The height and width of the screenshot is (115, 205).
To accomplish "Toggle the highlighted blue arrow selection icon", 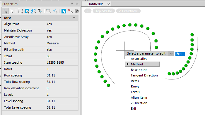I will pyautogui.click(x=64, y=11).
